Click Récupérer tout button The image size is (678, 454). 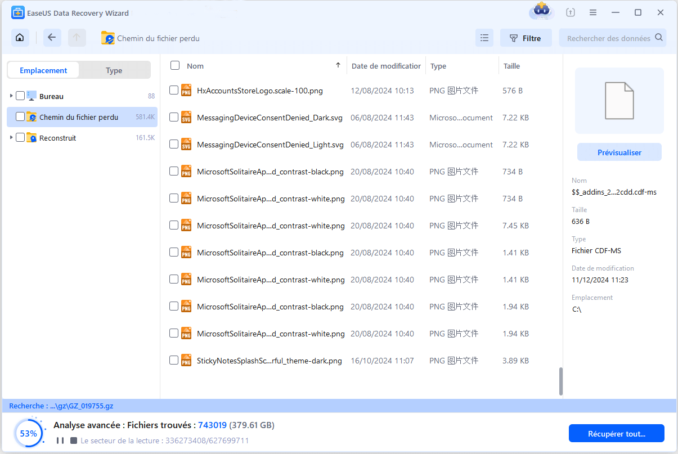[617, 434]
